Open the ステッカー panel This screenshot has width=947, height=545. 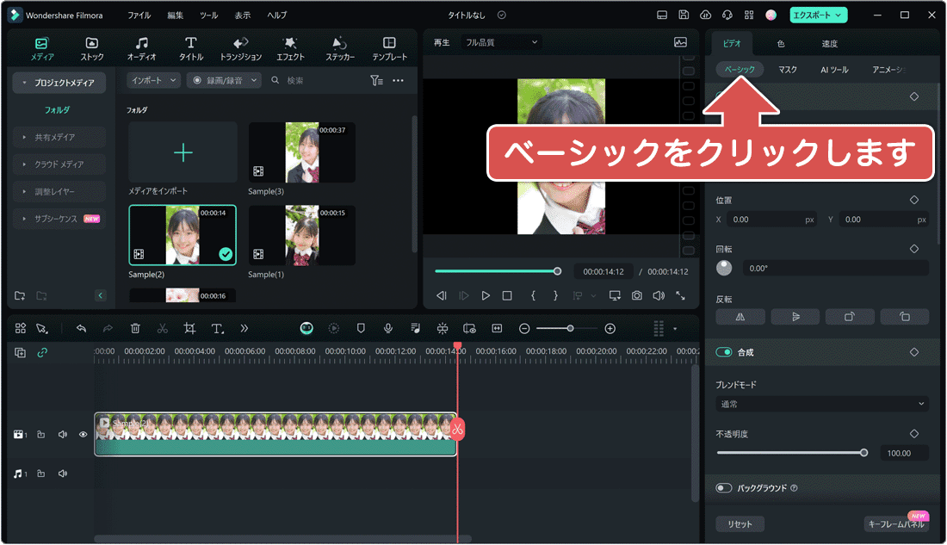point(339,47)
